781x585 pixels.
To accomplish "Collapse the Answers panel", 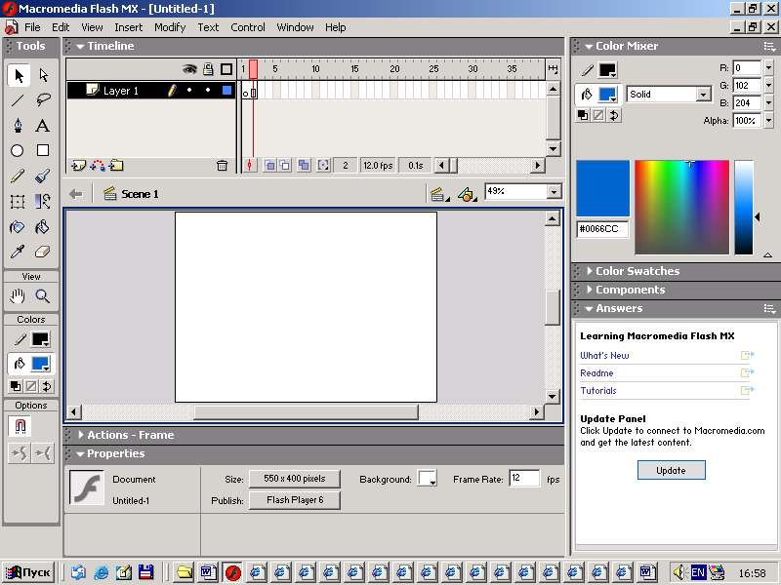I will (589, 308).
